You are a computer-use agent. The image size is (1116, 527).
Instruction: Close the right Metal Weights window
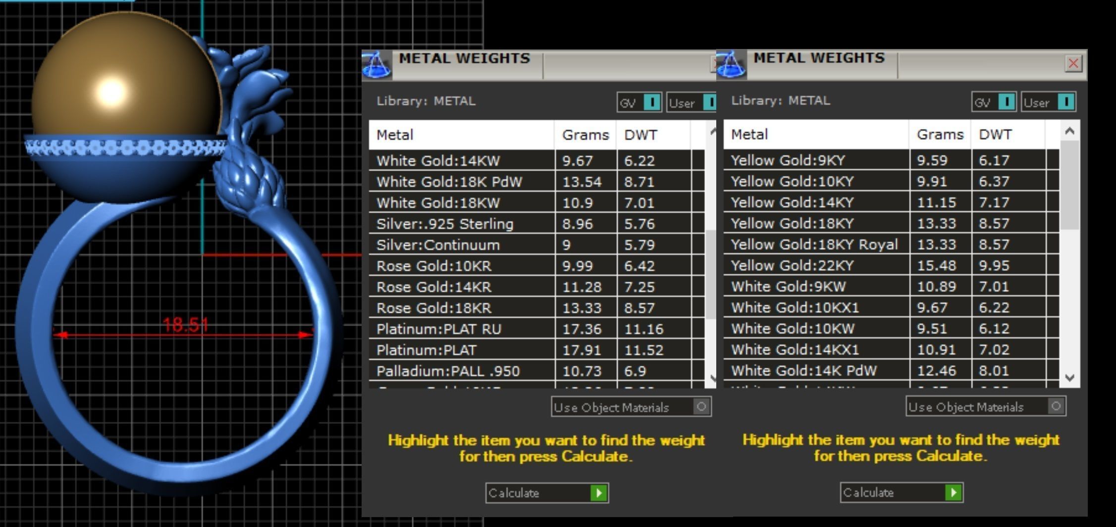(1073, 63)
